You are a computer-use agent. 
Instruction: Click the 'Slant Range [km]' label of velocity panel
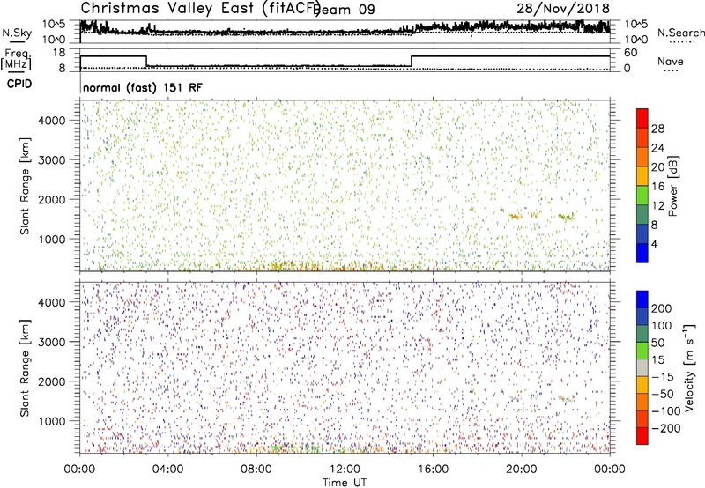25,368
